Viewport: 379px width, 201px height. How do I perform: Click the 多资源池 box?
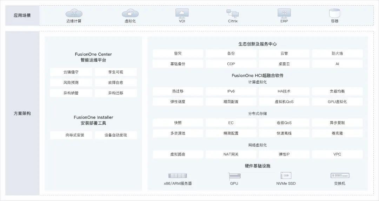[x=178, y=133]
